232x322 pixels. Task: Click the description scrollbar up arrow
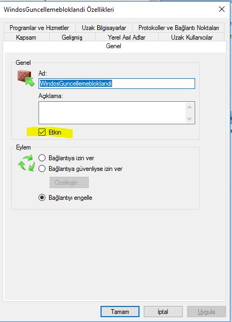(190, 107)
